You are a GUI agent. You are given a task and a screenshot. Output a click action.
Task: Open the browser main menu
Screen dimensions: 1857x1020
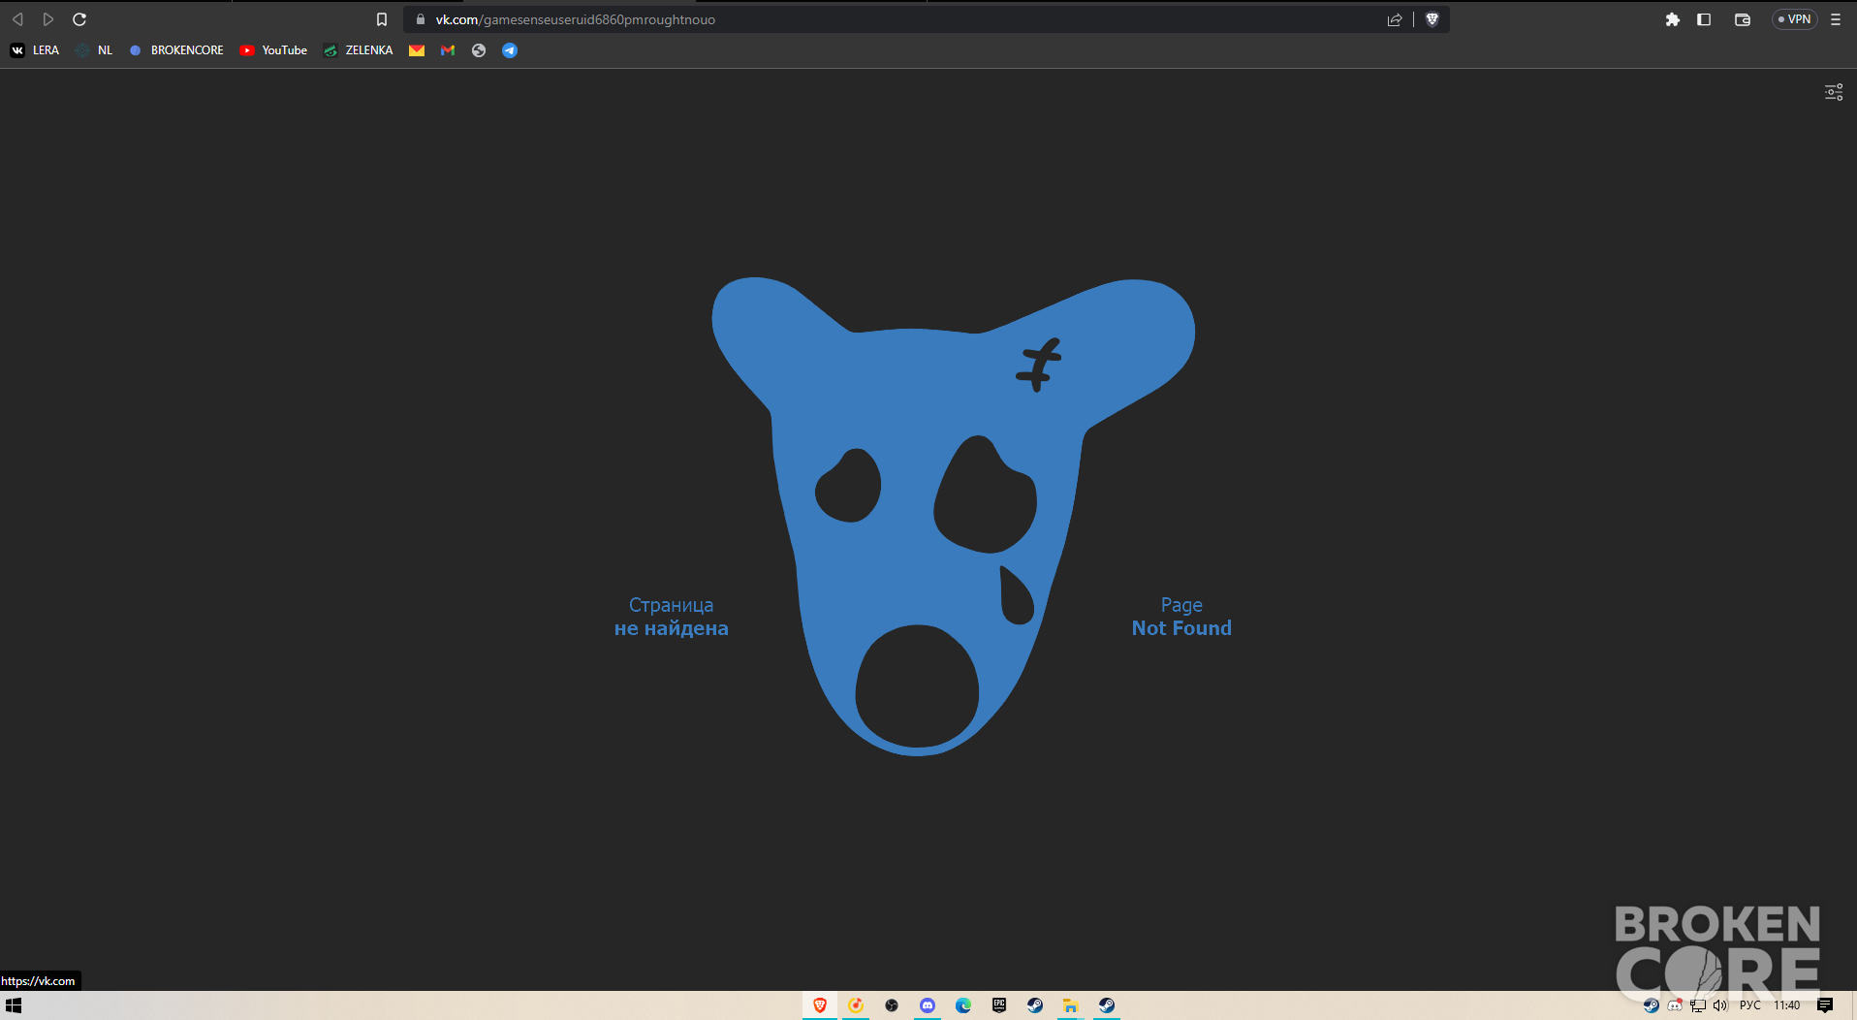[1836, 19]
